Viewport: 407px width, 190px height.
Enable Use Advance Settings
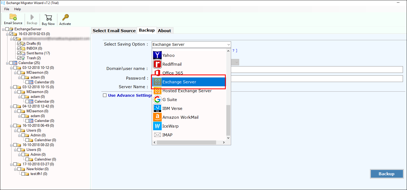point(105,95)
